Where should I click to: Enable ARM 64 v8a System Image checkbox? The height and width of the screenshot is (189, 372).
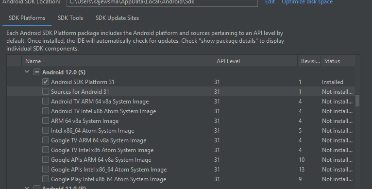click(46, 120)
